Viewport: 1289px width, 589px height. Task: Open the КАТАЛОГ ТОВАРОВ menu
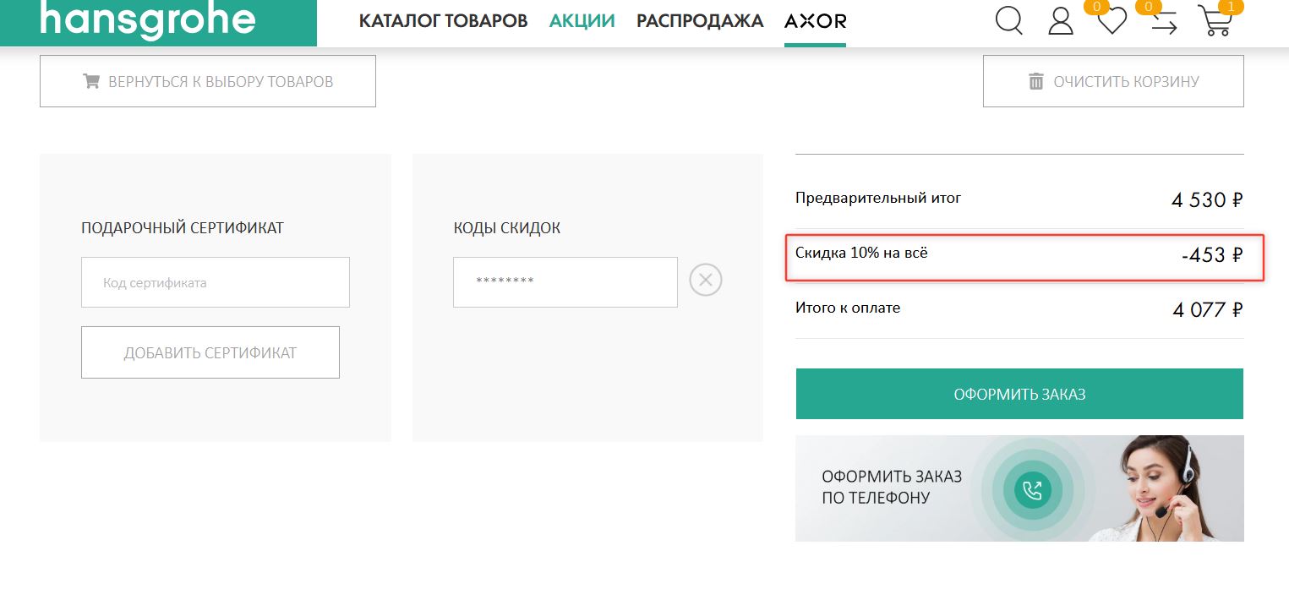(x=443, y=21)
